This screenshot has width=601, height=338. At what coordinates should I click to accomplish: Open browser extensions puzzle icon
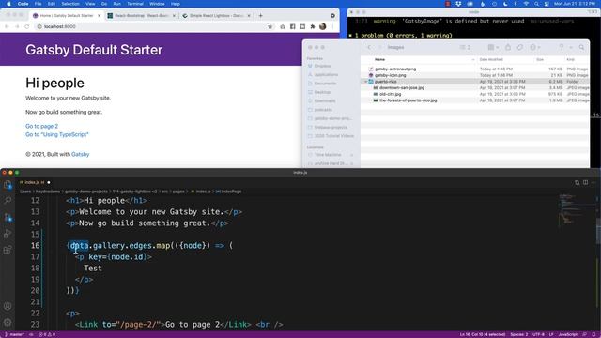point(313,26)
